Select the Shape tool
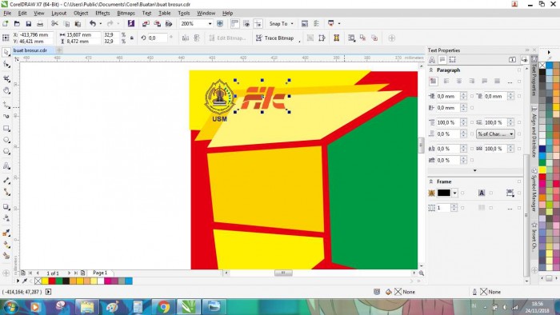This screenshot has width=560, height=315. coord(6,65)
